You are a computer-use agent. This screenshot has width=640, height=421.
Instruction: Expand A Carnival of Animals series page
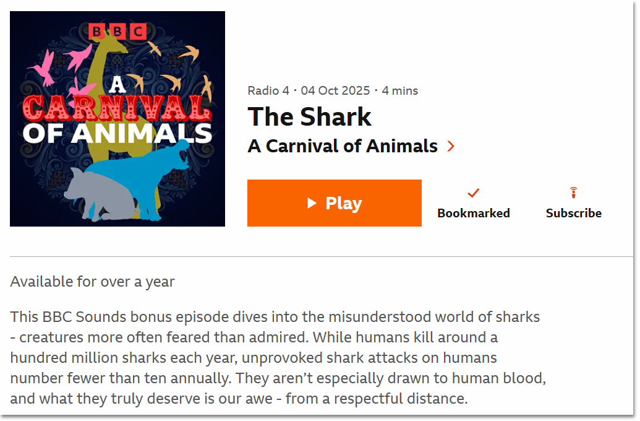[x=342, y=146]
